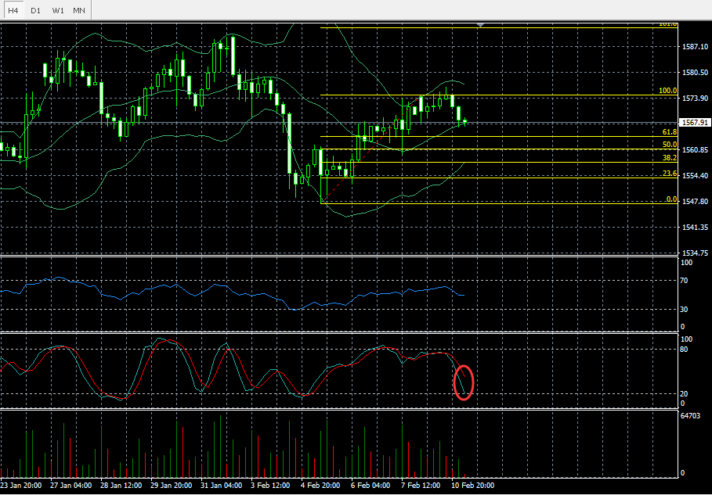Click the current price label 1567.91

694,123
